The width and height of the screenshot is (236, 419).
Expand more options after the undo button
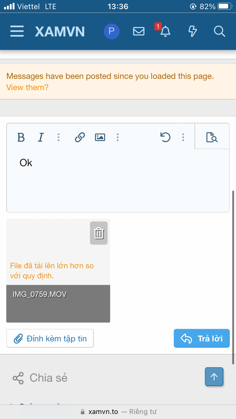(x=183, y=137)
